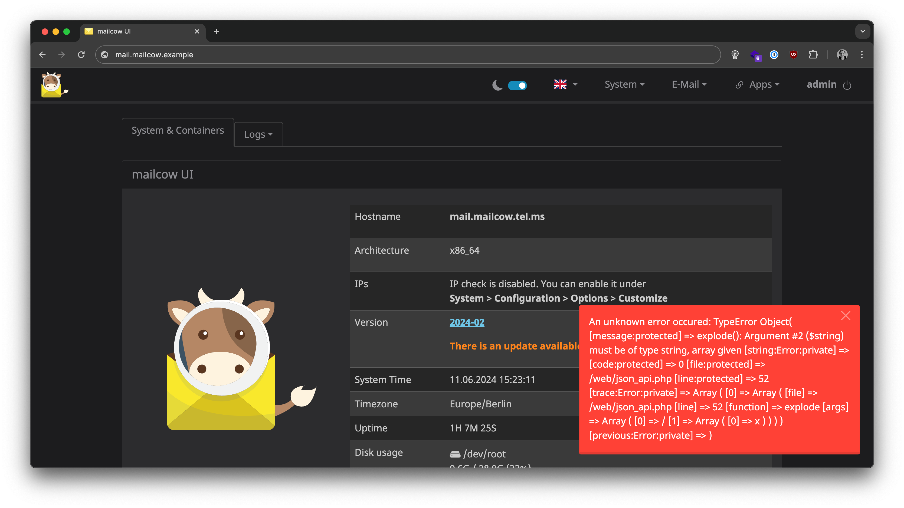Viewport: 904px width, 508px height.
Task: Click the admin logout power icon
Action: point(847,85)
